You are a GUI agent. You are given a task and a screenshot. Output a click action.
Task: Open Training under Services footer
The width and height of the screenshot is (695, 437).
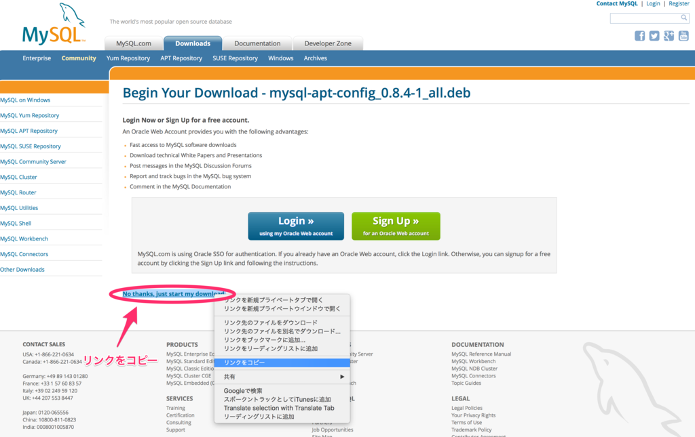click(176, 408)
